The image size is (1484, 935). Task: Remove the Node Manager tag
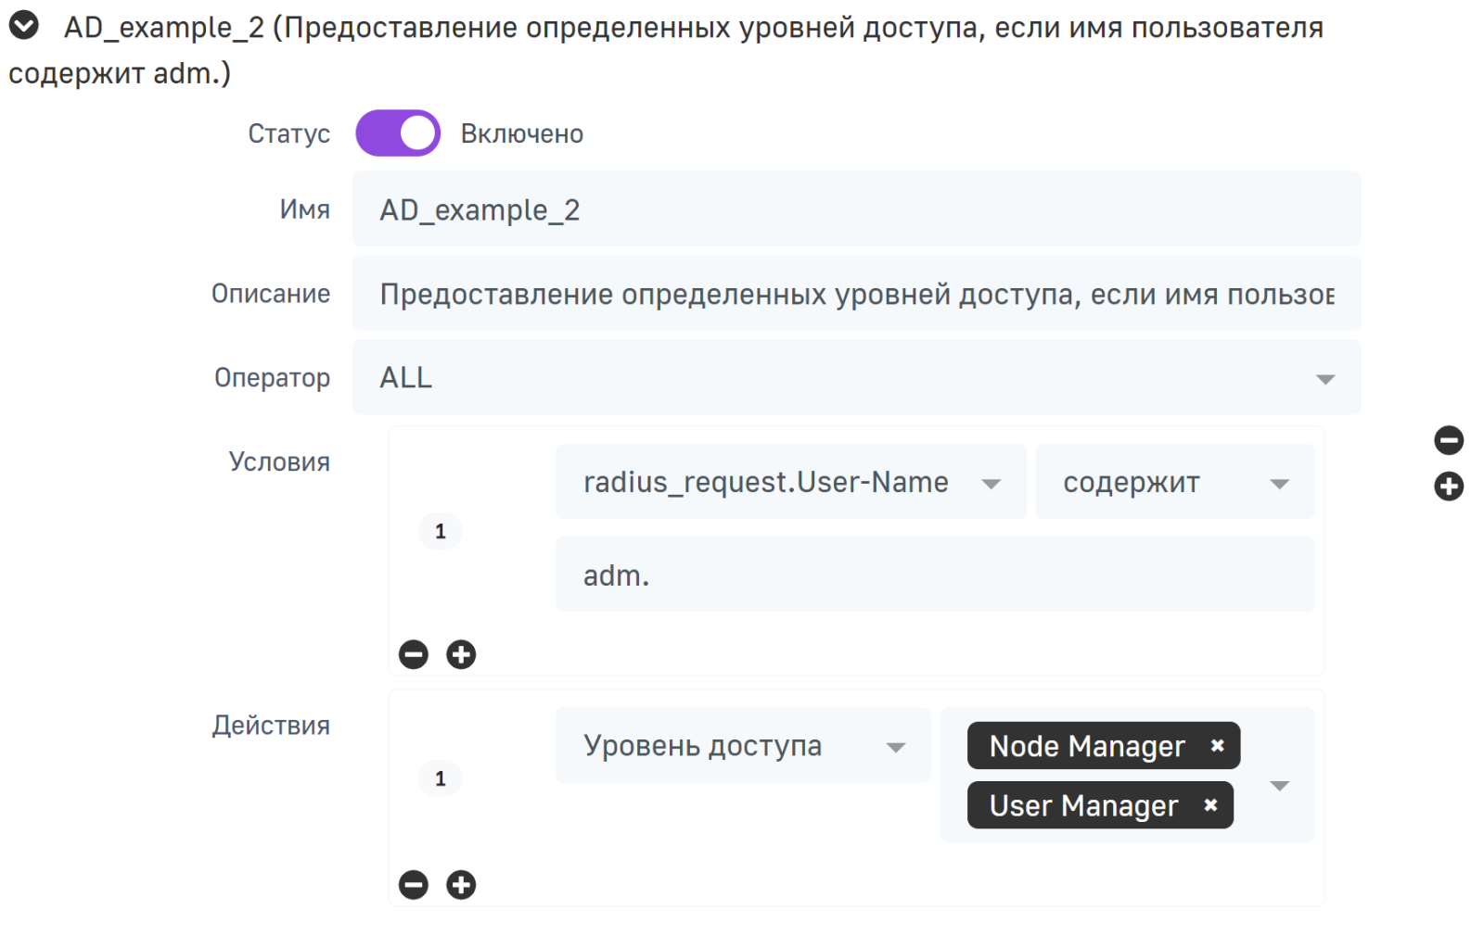[1217, 746]
